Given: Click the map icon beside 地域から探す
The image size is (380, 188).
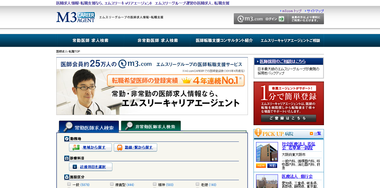Looking at the screenshot, I should (x=76, y=147).
